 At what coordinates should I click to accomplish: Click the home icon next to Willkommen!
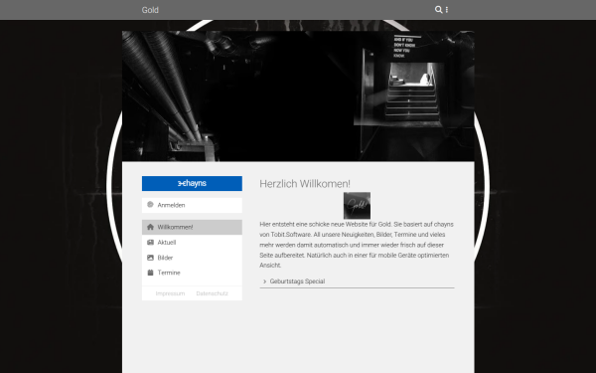(150, 227)
